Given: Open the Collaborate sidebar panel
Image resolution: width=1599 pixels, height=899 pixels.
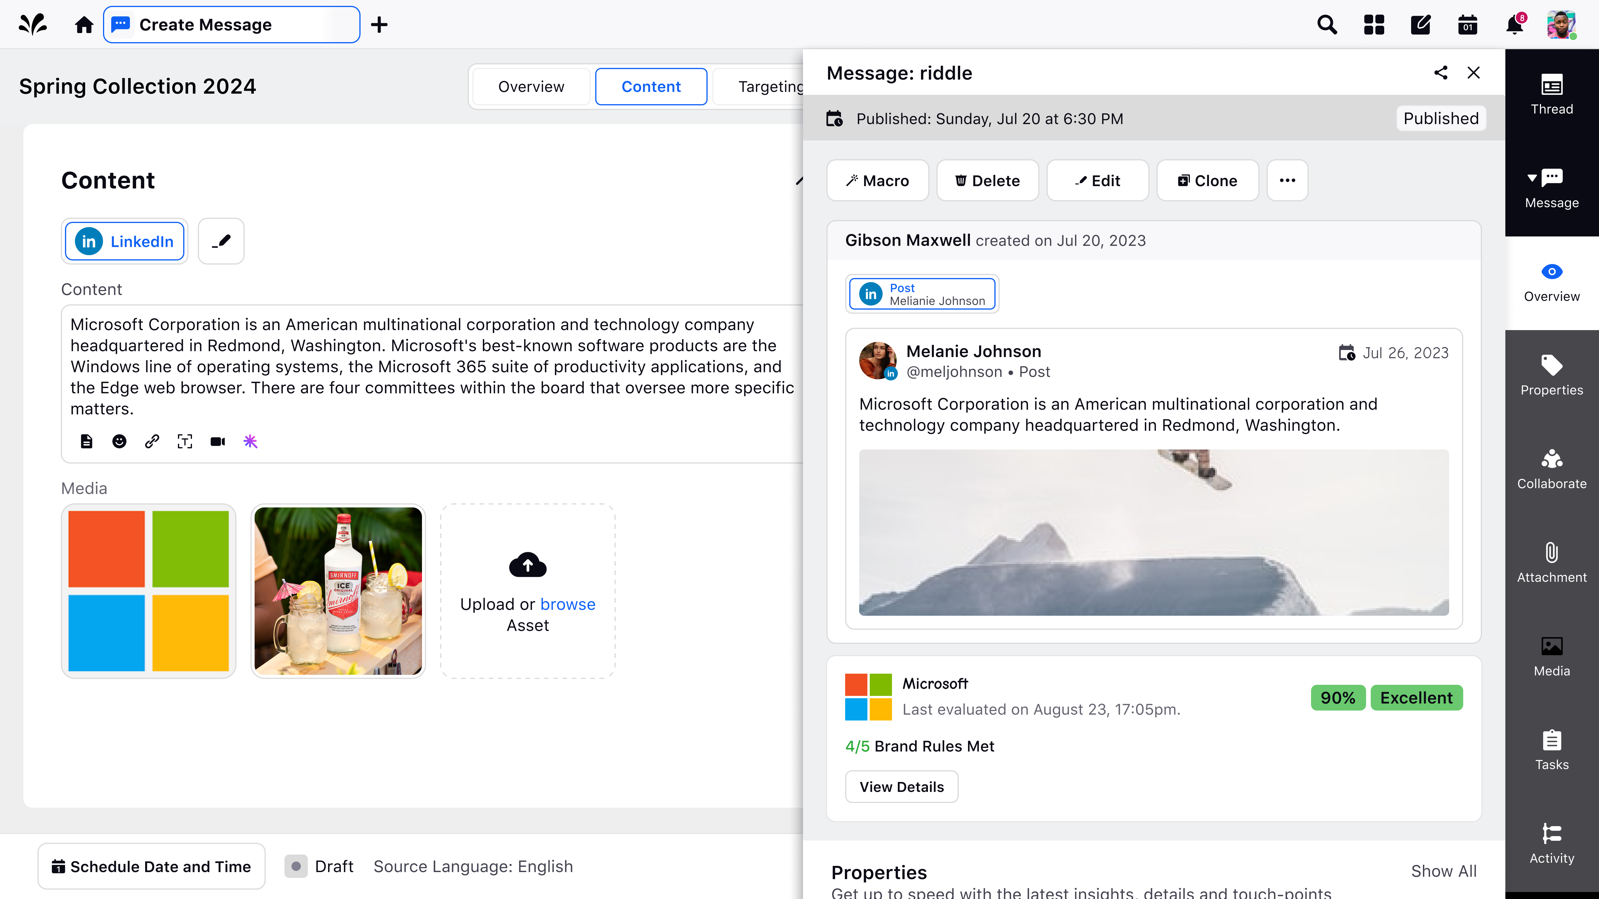Looking at the screenshot, I should pos(1551,469).
